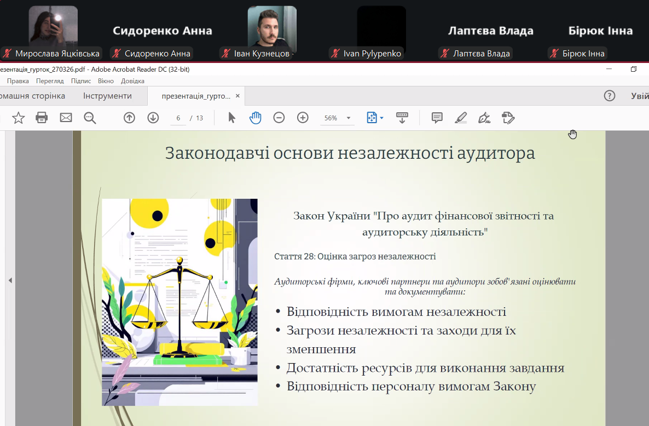Open the find text magnifier tool
Viewport: 649px width, 426px height.
pyautogui.click(x=90, y=118)
